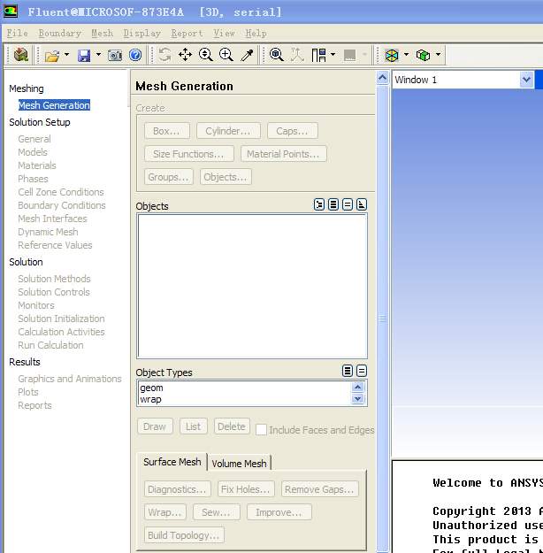
Task: Click the open file folder icon
Action: (52, 56)
